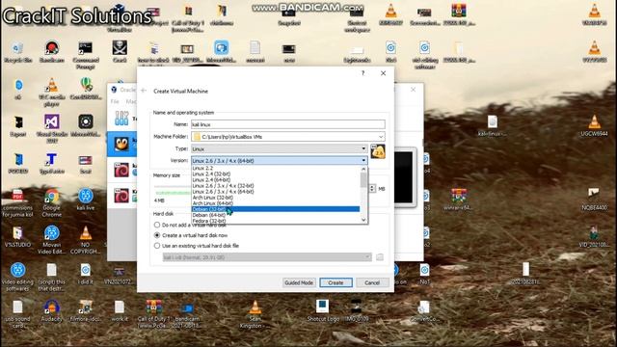Open the TypeFaster desktop shortcut
The height and width of the screenshot is (347, 617).
click(51, 163)
